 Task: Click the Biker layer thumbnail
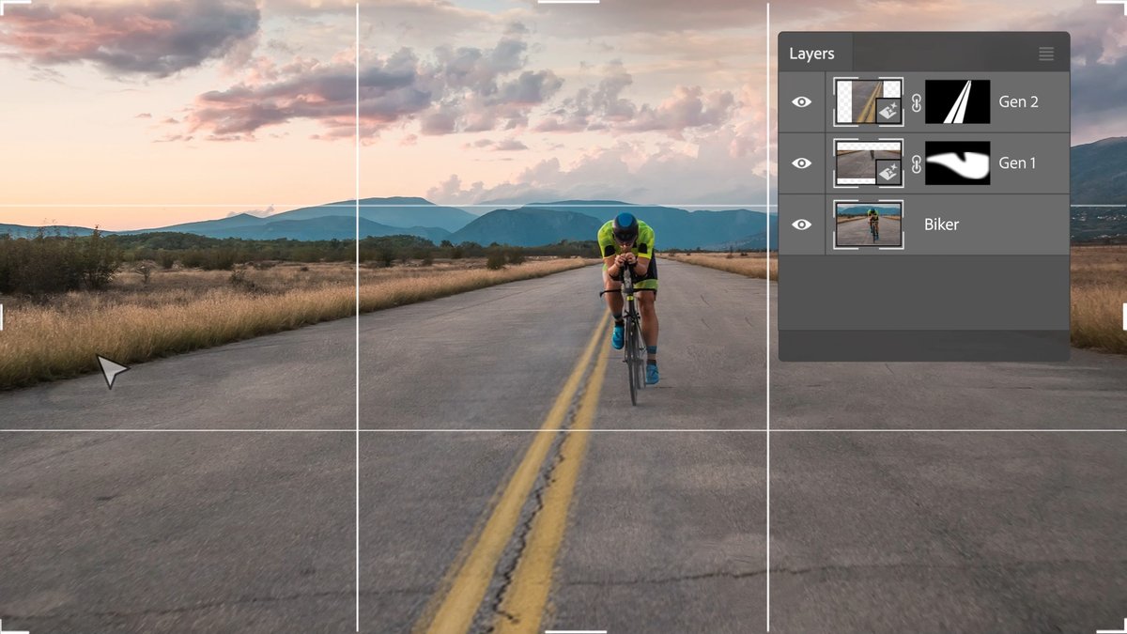(x=866, y=224)
